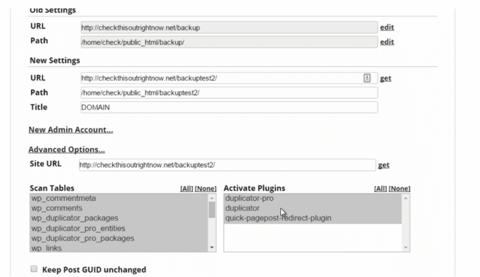Screen dimensions: 480x277
Task: Select wp_duplicator_packages table row
Action: pyautogui.click(x=119, y=218)
